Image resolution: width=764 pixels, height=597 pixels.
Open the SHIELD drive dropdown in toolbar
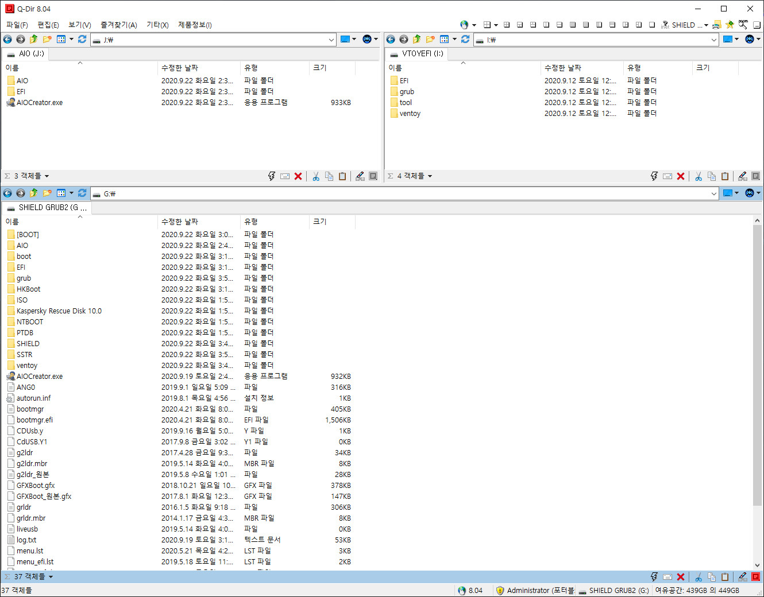click(x=706, y=25)
